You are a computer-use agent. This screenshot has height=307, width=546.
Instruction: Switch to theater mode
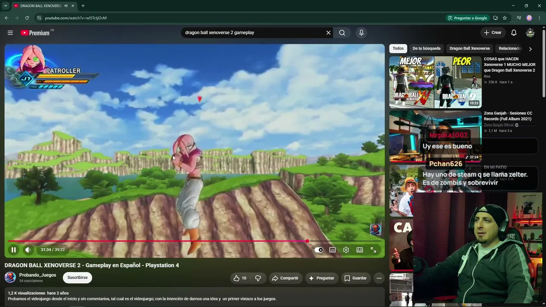360,250
